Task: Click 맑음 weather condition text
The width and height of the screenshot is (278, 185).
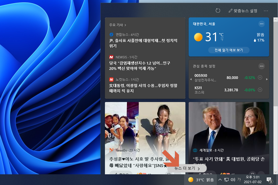Action: 261,35
